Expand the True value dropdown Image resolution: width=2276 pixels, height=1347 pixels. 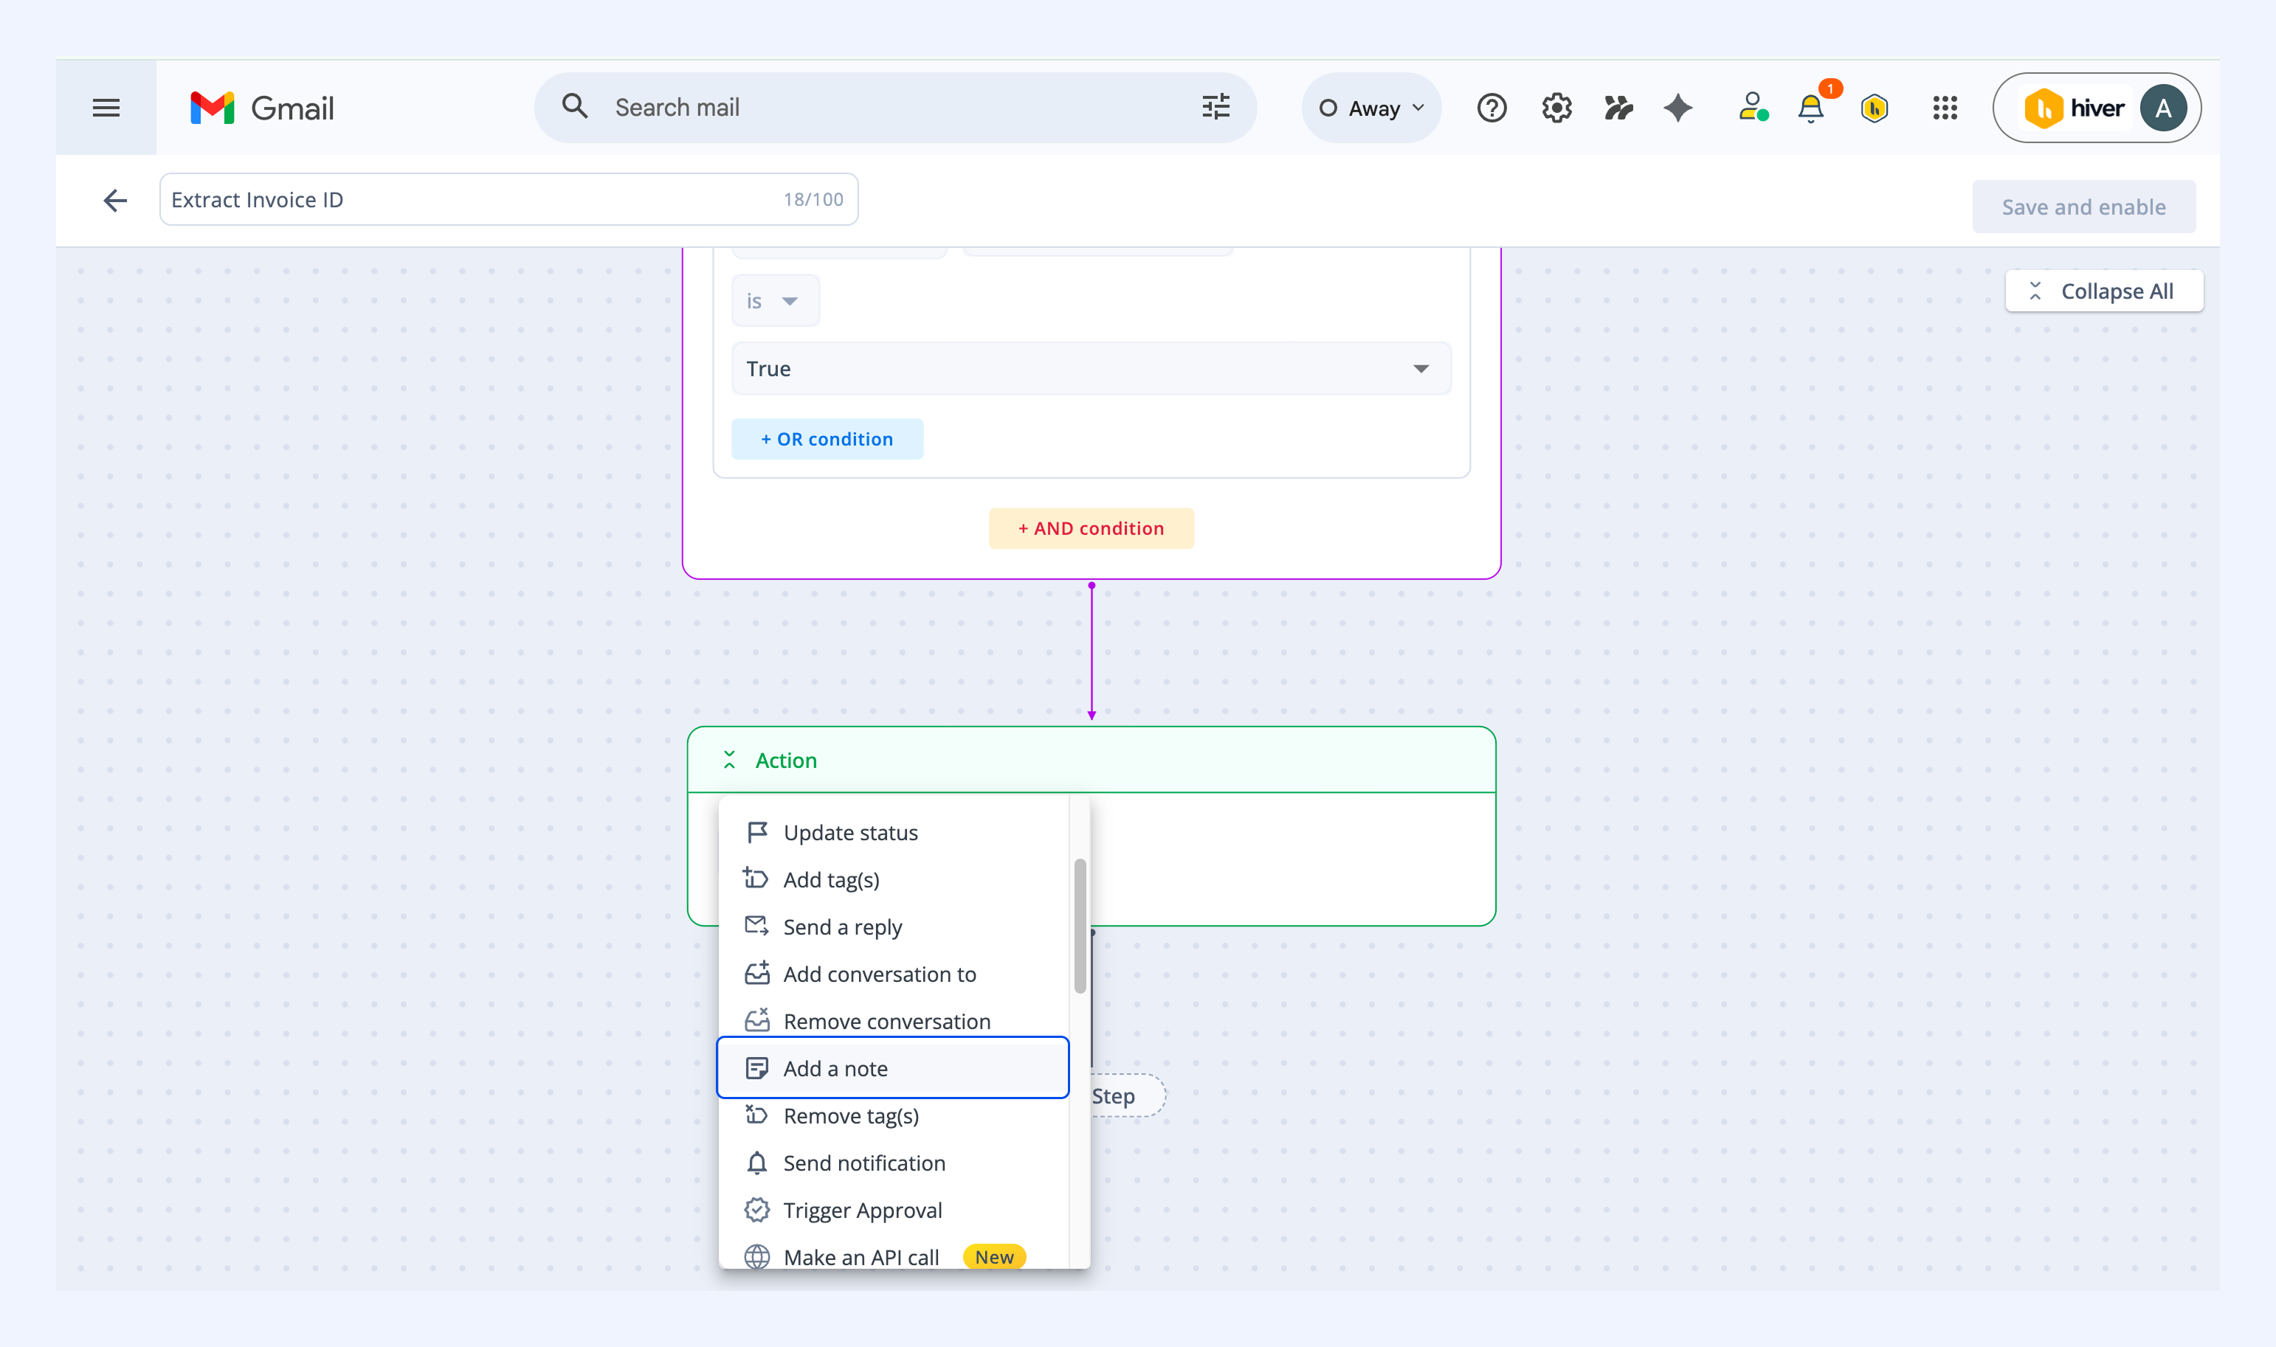[1092, 369]
